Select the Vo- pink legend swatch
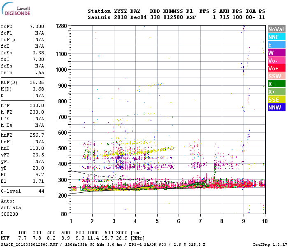Image resolution: width=288 pixels, height=247 pixels. pyautogui.click(x=276, y=60)
